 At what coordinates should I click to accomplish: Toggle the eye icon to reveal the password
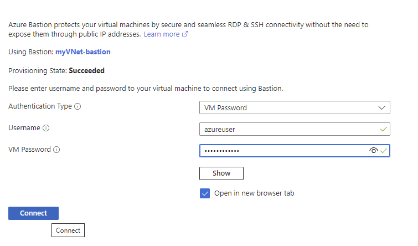click(374, 151)
